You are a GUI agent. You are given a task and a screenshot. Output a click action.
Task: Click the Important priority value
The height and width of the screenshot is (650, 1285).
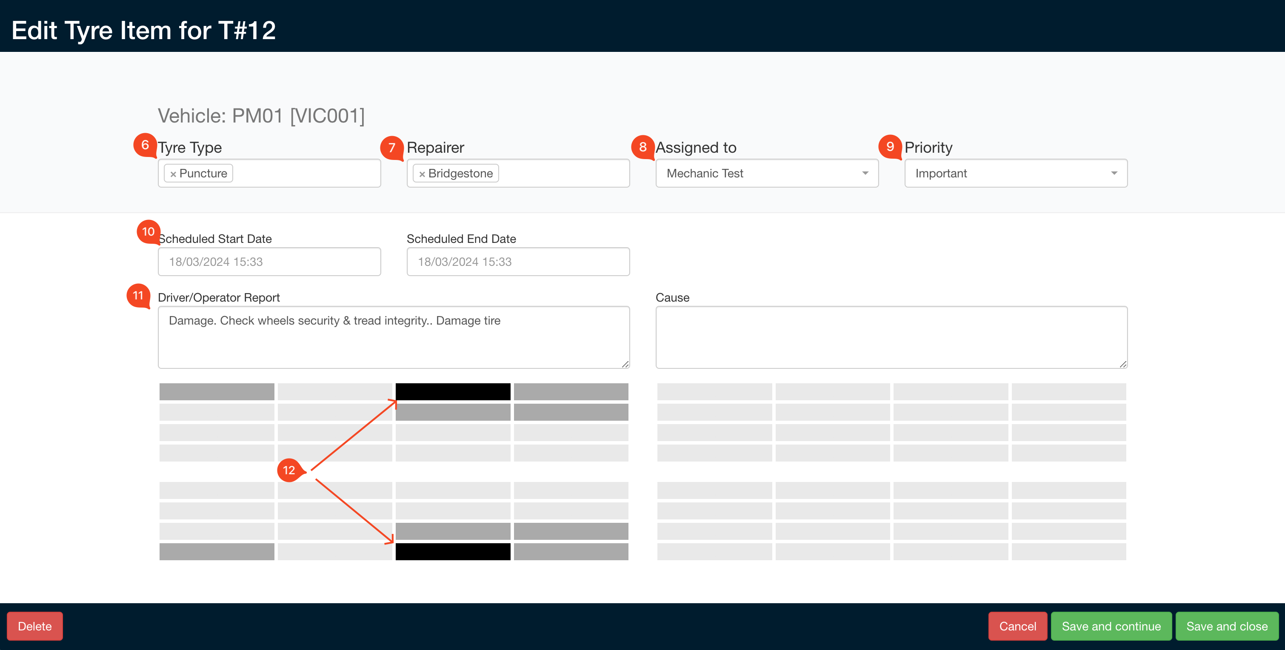pyautogui.click(x=941, y=173)
